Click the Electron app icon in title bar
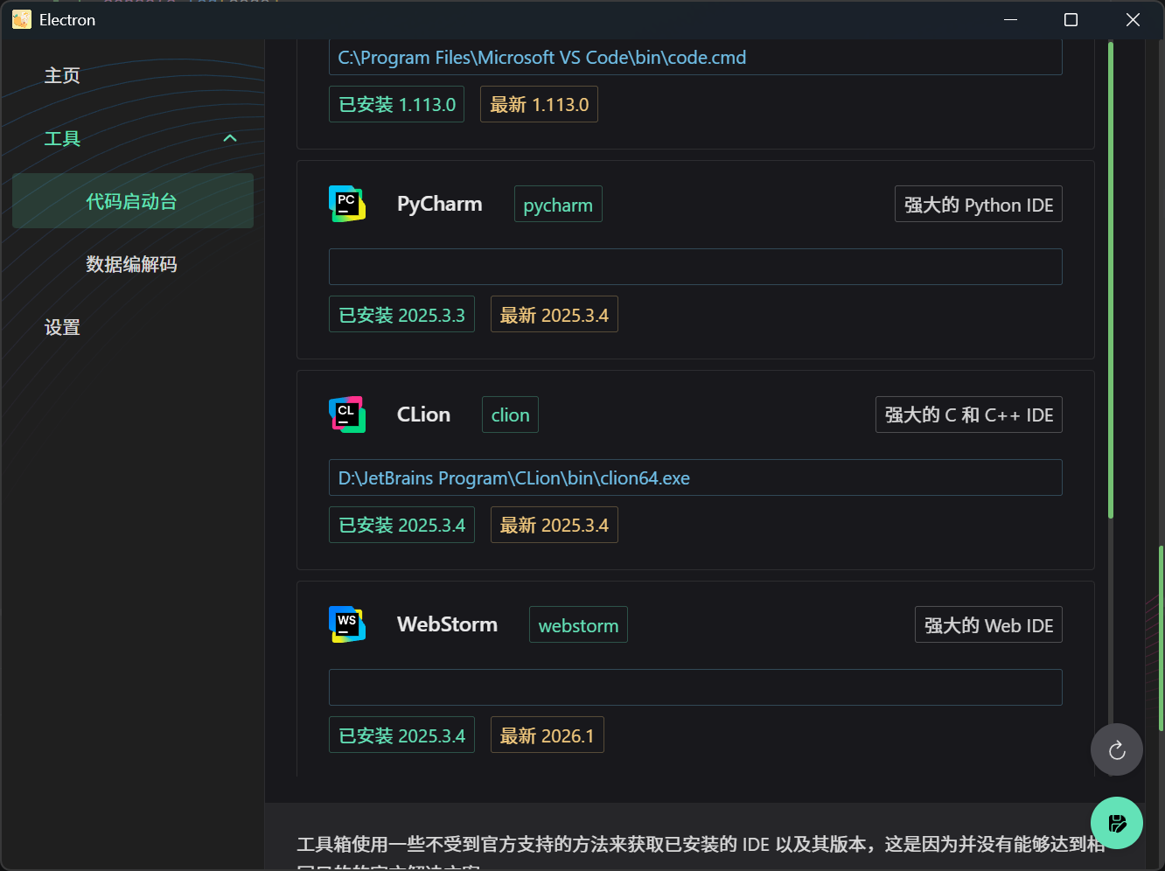1165x871 pixels. tap(22, 19)
